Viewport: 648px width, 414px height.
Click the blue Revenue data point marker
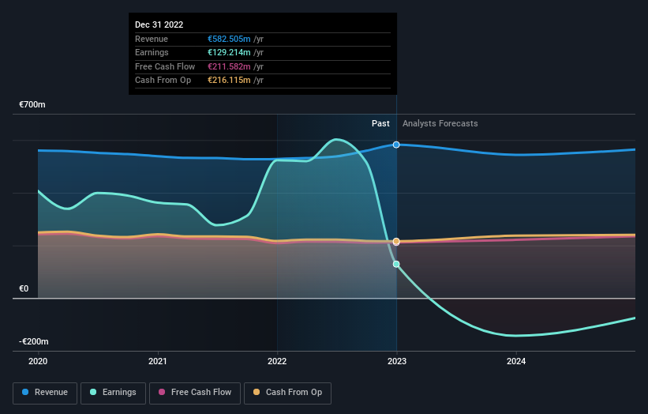396,145
